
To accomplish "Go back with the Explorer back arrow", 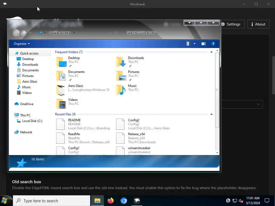I will tap(16, 33).
